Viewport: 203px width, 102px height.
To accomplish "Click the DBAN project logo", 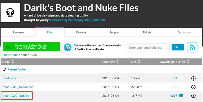I will coord(10,12).
